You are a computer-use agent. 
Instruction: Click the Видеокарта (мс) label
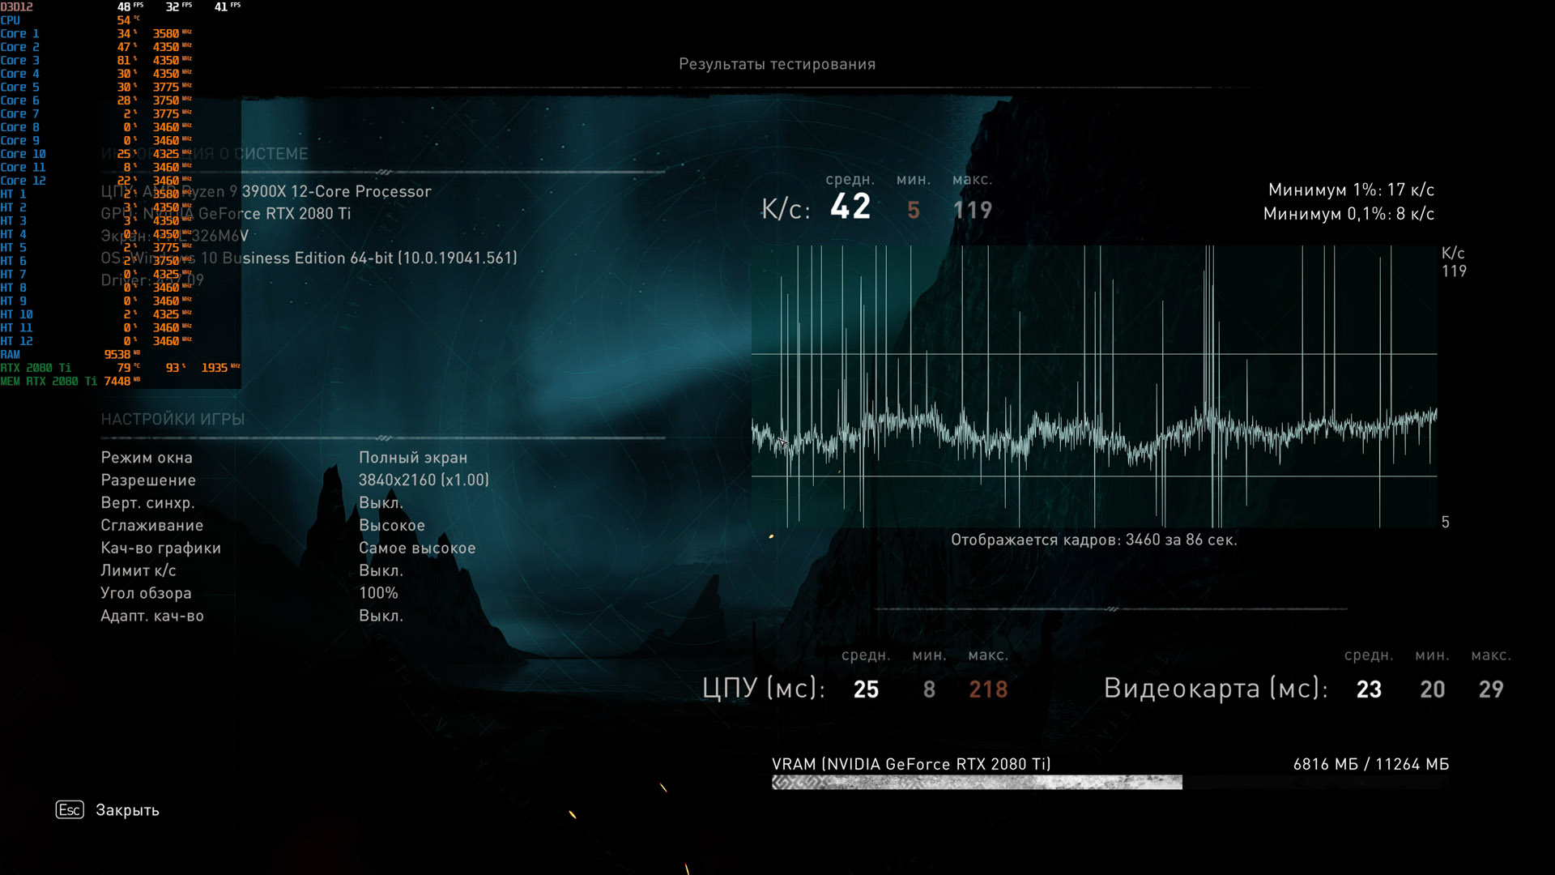[x=1216, y=688]
